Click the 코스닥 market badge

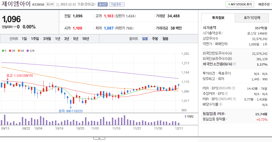pos(50,4)
